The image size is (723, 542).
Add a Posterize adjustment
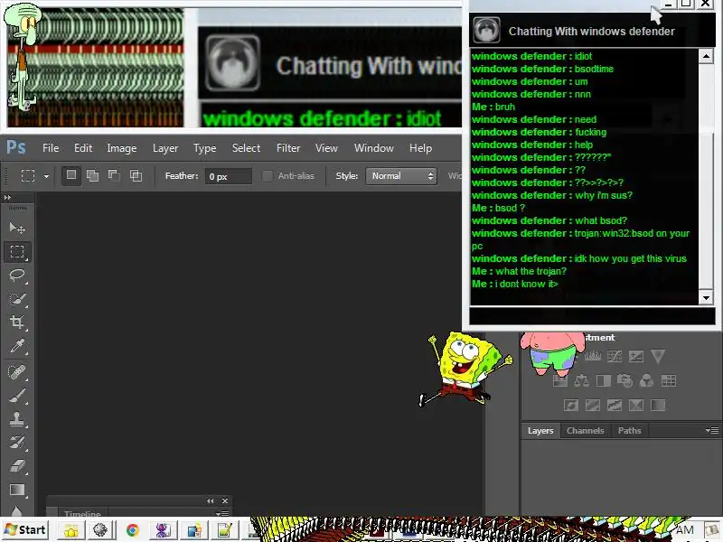click(593, 405)
